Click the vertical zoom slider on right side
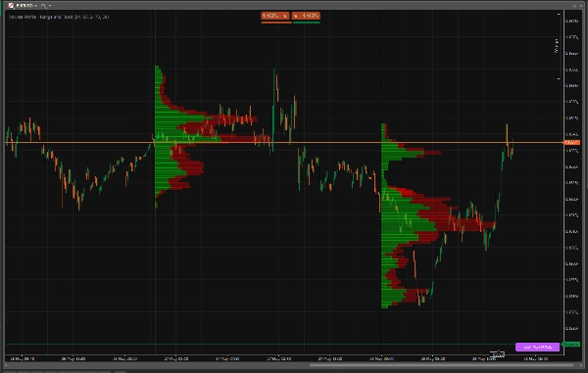 pos(559,46)
